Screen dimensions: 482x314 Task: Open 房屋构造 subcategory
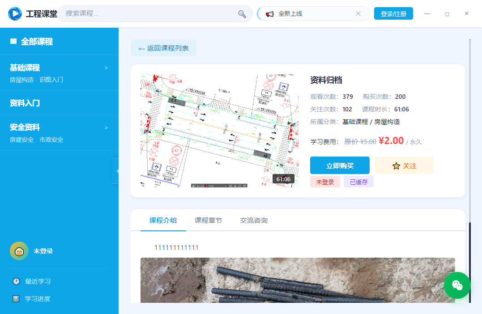coord(21,80)
